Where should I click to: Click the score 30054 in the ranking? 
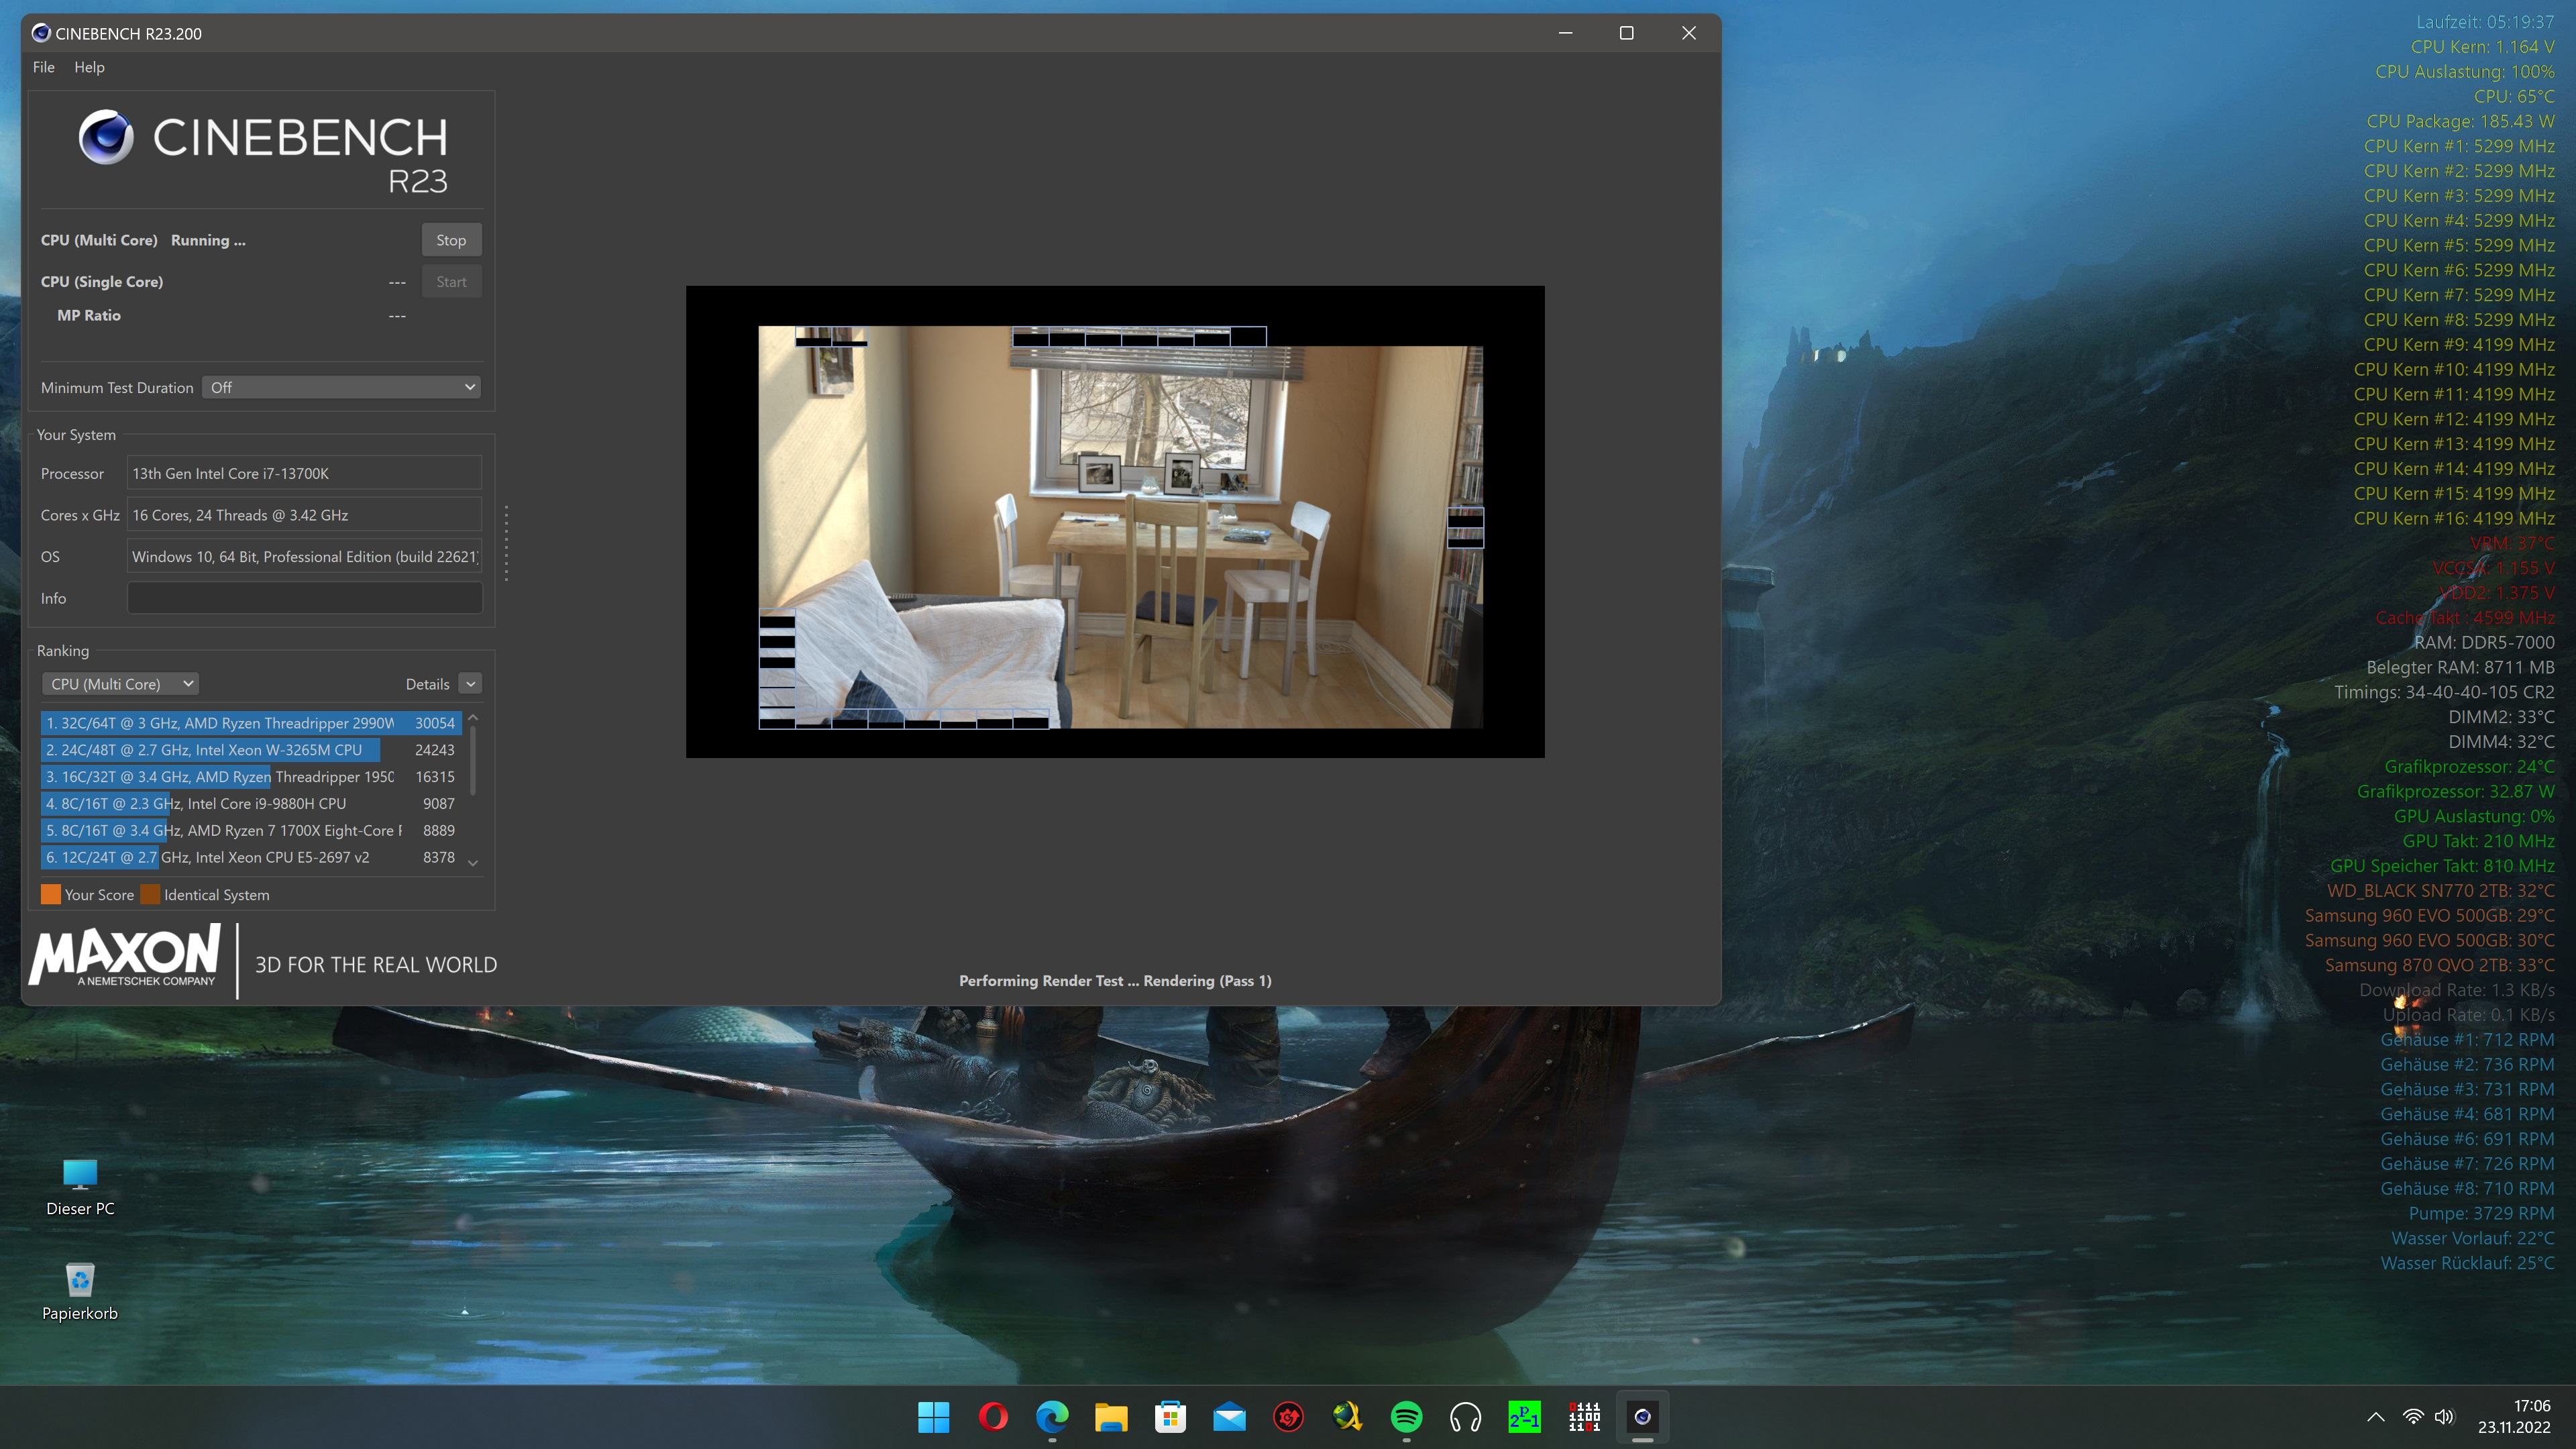click(x=435, y=723)
